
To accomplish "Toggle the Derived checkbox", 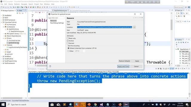I will click(68, 43).
